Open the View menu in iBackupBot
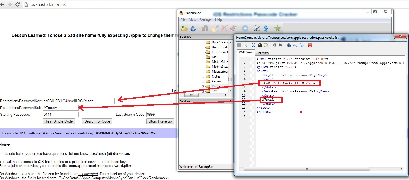 tap(193, 20)
